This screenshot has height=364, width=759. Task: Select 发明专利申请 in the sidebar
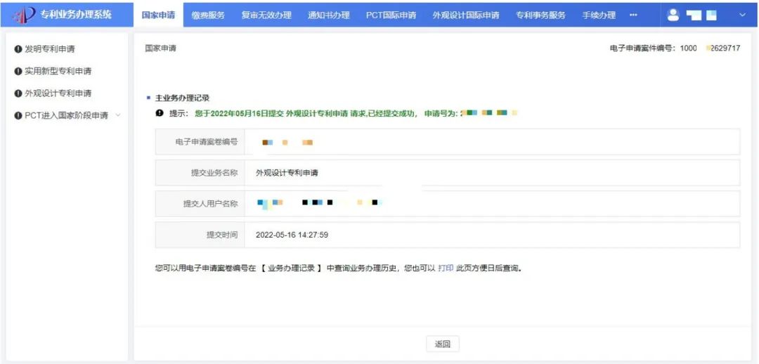(49, 49)
